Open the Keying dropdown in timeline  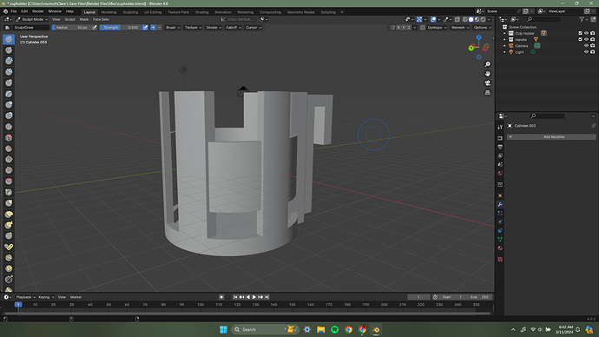(46, 297)
